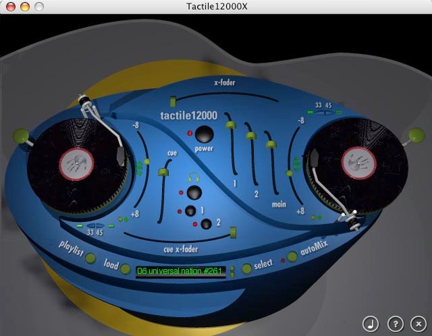Click the right turntable record label

coord(358,163)
